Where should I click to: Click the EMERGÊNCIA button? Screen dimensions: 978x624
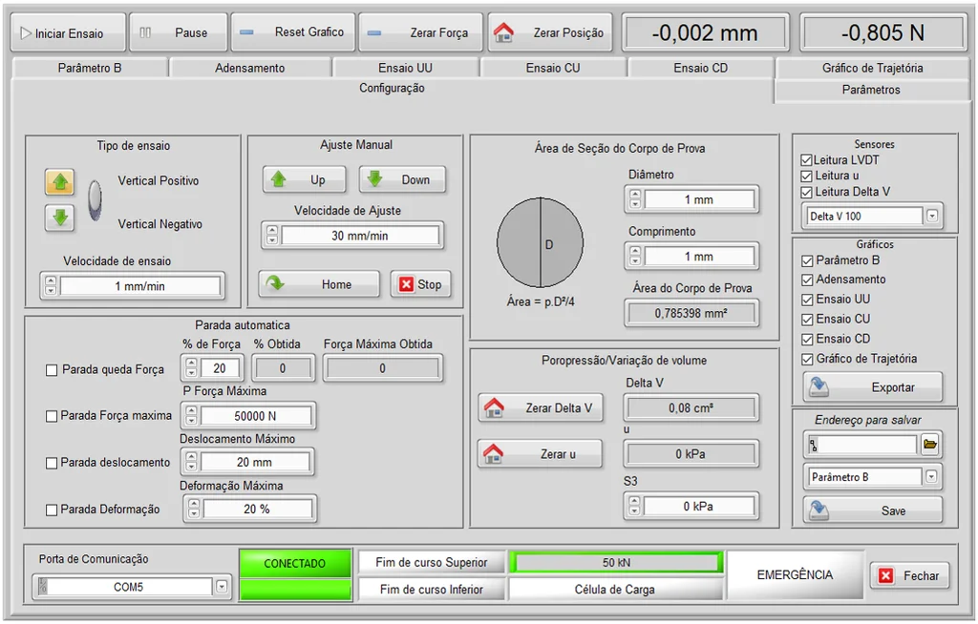[x=795, y=574]
